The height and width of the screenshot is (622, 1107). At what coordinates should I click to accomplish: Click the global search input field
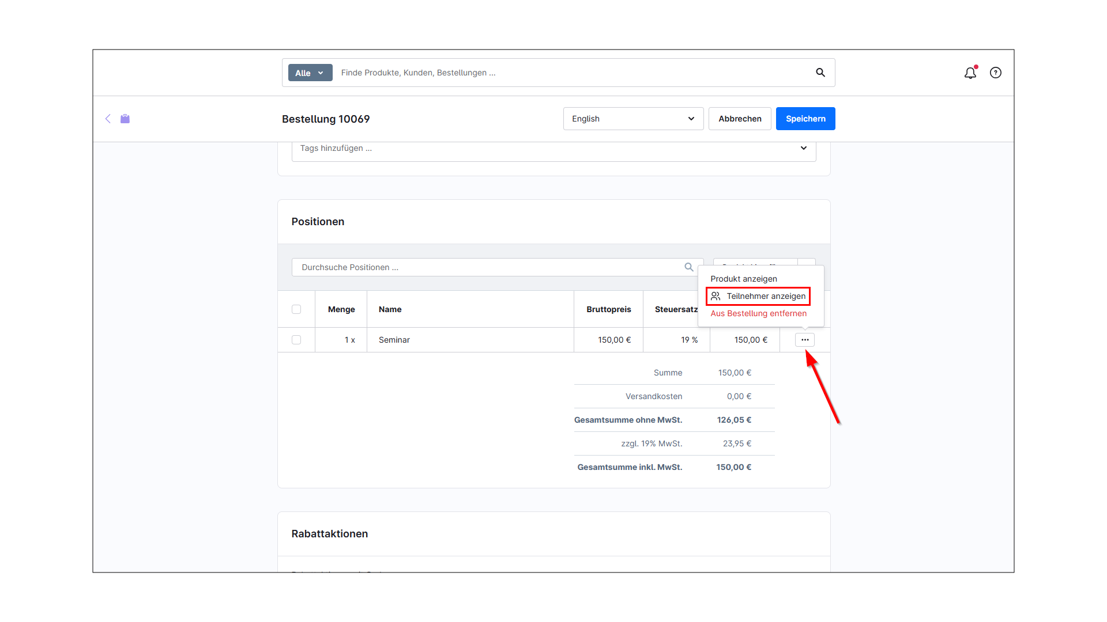(x=571, y=73)
